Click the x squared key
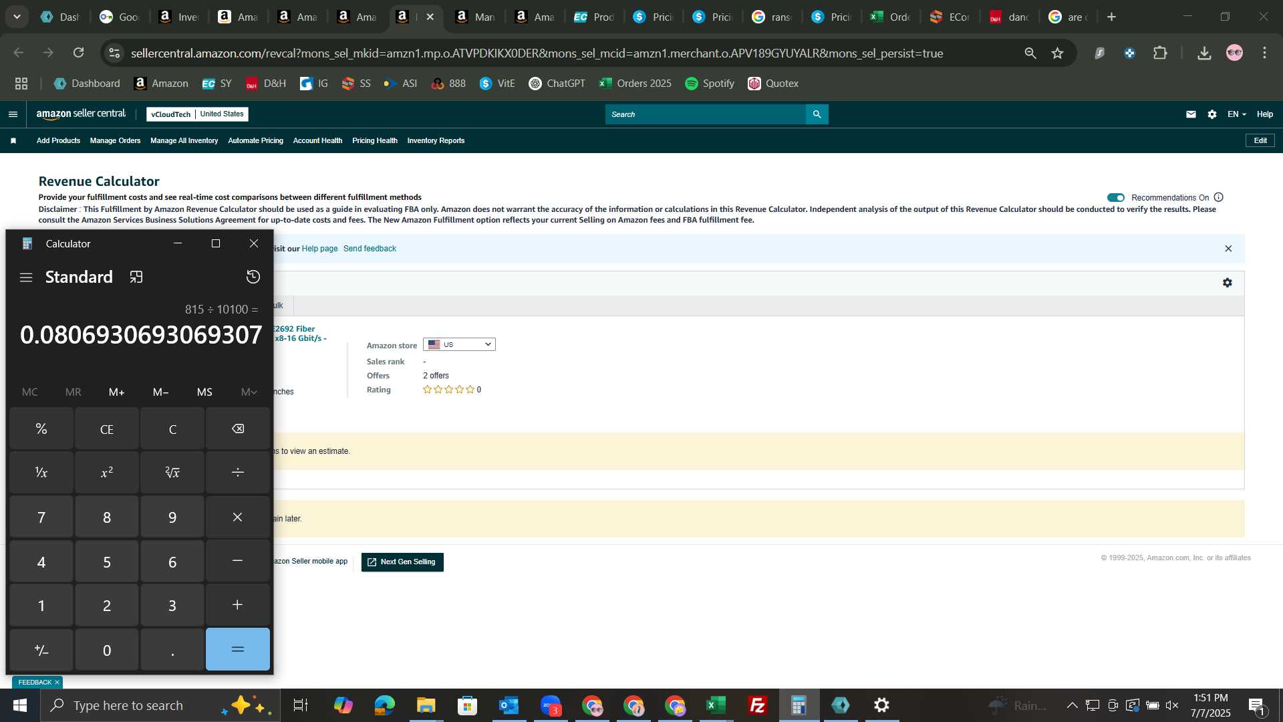This screenshot has width=1283, height=722. (x=107, y=473)
